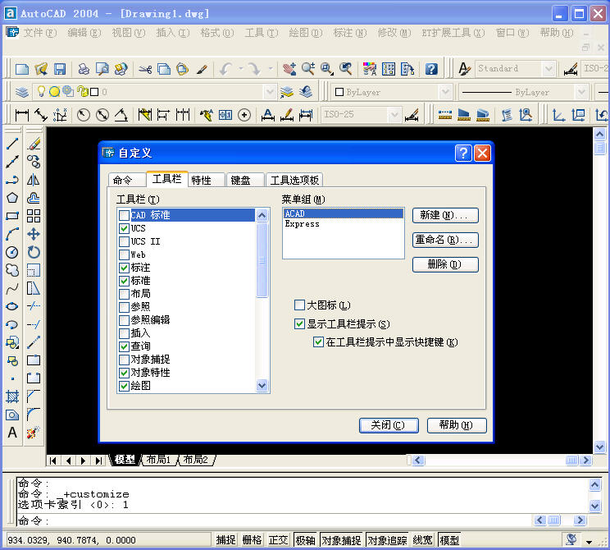
Task: Toggle 正交 ortho mode in status bar
Action: coord(279,540)
